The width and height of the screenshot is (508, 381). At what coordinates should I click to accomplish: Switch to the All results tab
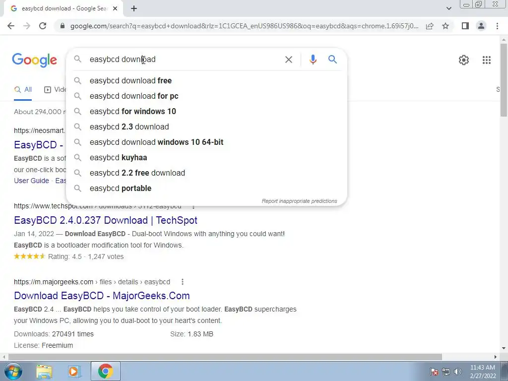(x=23, y=90)
